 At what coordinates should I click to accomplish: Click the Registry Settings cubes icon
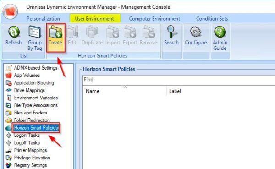[x=9, y=165]
